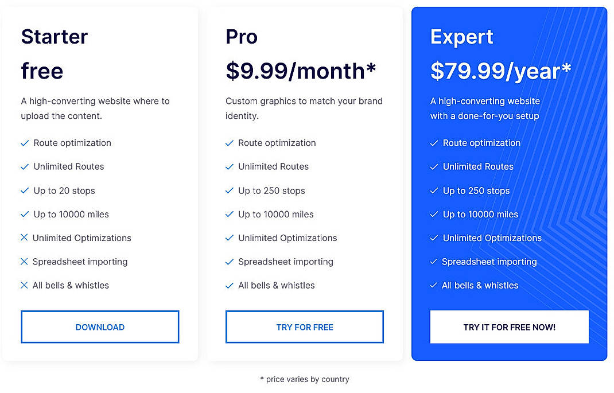This screenshot has width=614, height=393.
Task: Click the price varies by country footnote
Action: pos(305,379)
